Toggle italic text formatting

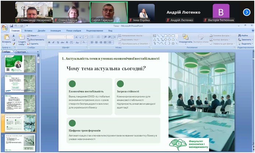[x=53, y=42]
